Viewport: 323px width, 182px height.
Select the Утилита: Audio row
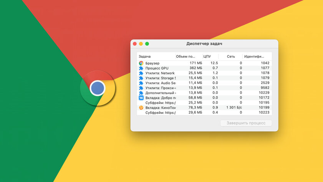(204, 83)
